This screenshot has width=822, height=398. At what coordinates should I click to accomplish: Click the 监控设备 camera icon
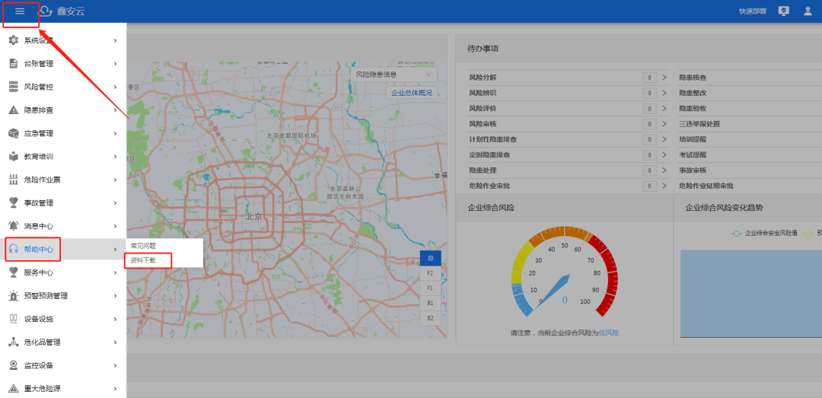[x=13, y=365]
